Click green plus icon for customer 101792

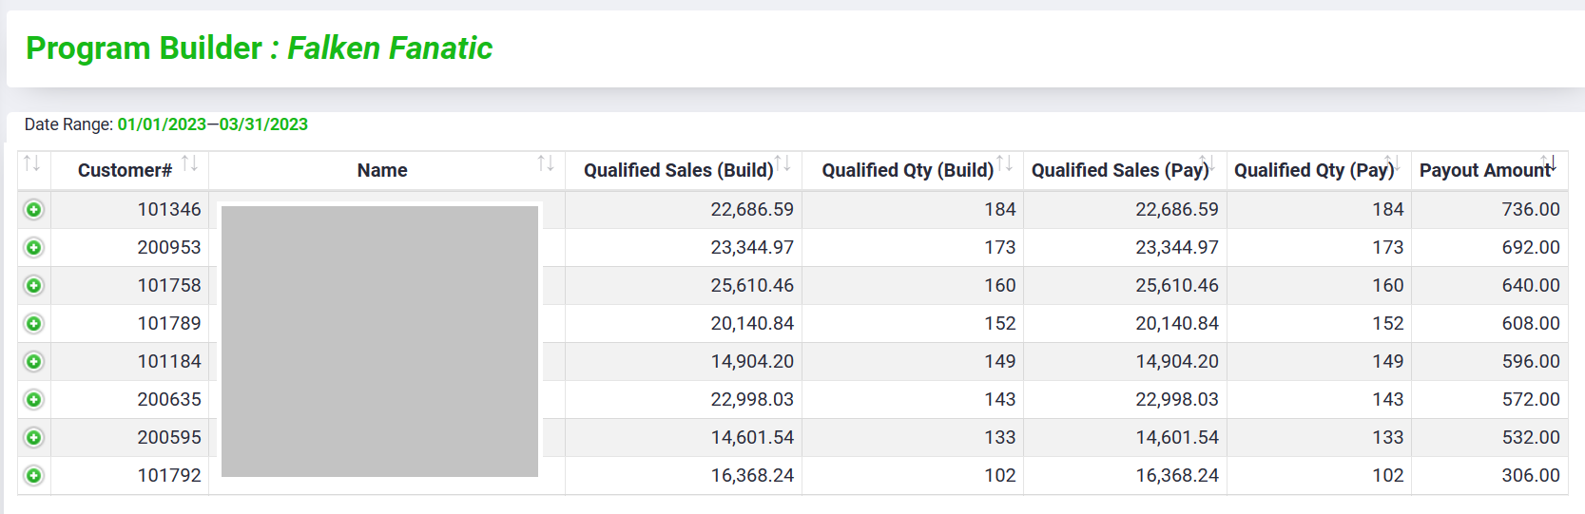pyautogui.click(x=34, y=475)
